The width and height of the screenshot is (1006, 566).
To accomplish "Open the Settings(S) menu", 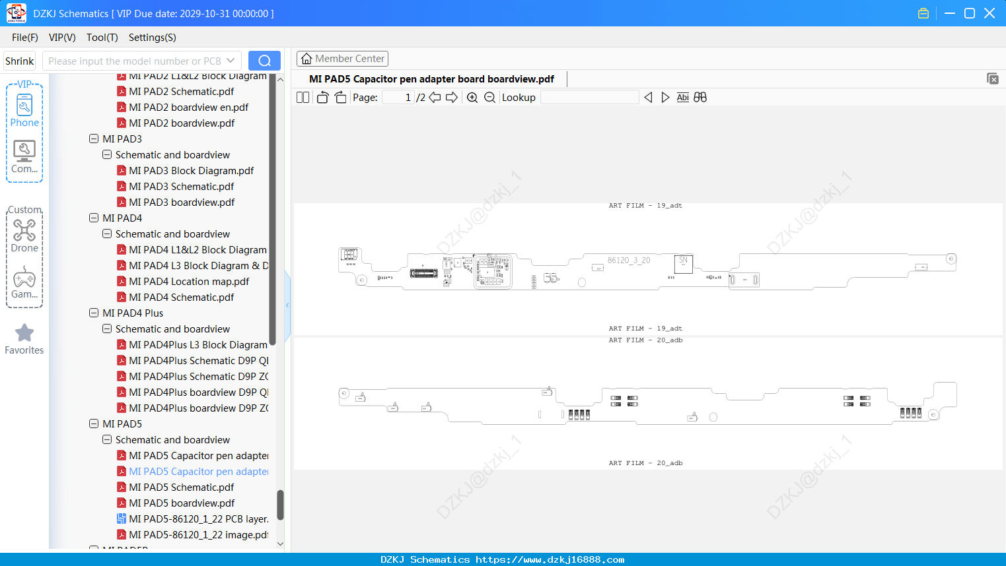I will [153, 38].
